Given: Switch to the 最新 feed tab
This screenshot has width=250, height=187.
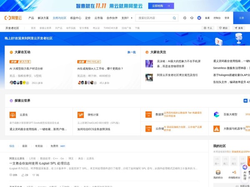Looking at the screenshot, I should tap(25, 146).
